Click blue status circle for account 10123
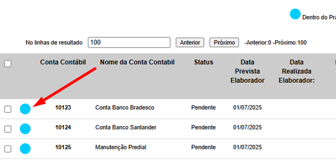The image size is (336, 161). (25, 109)
